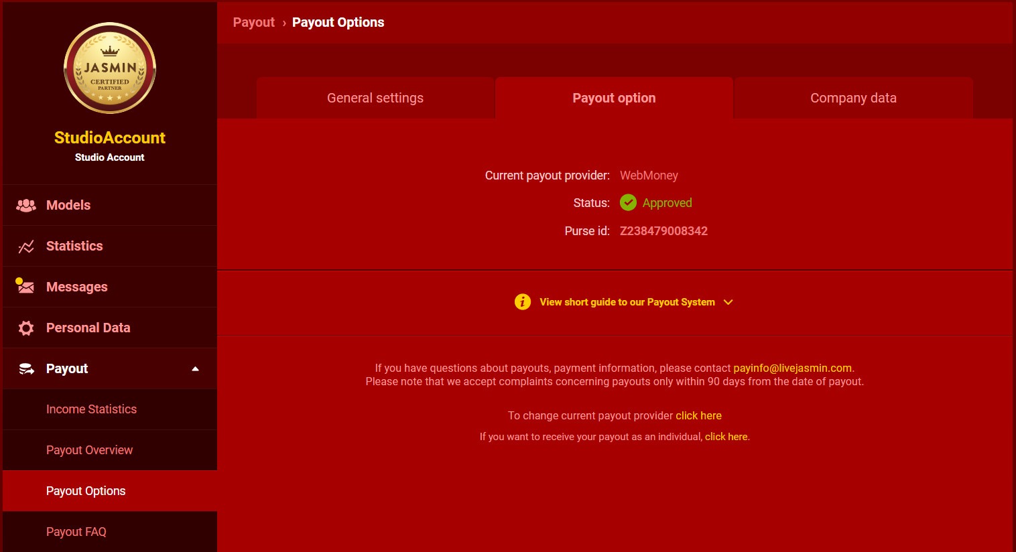This screenshot has height=552, width=1016.
Task: Click the Messages envelope icon
Action: click(25, 287)
